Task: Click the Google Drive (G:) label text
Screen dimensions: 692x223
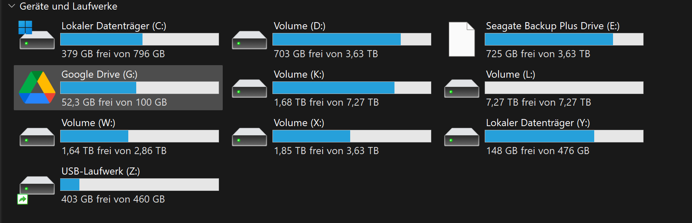Action: pyautogui.click(x=99, y=74)
